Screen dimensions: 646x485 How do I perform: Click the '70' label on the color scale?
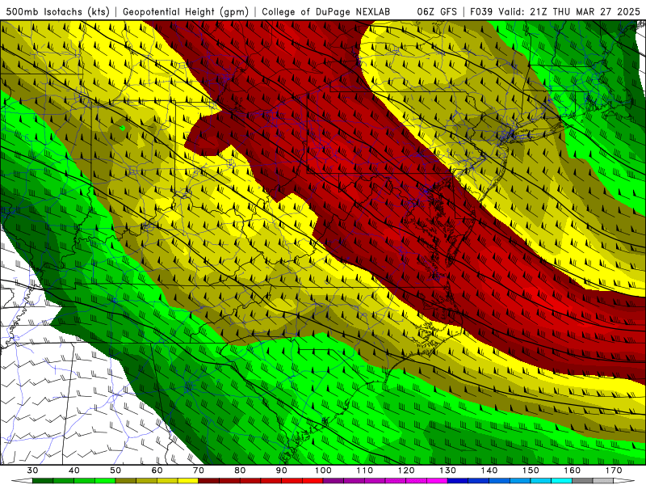tap(199, 470)
